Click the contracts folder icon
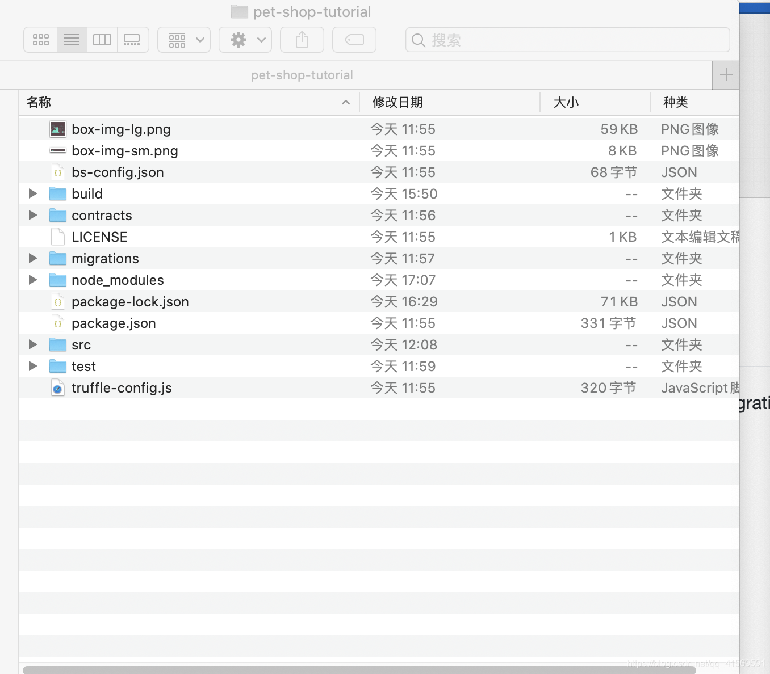Screen dimensions: 770x674 coord(57,215)
